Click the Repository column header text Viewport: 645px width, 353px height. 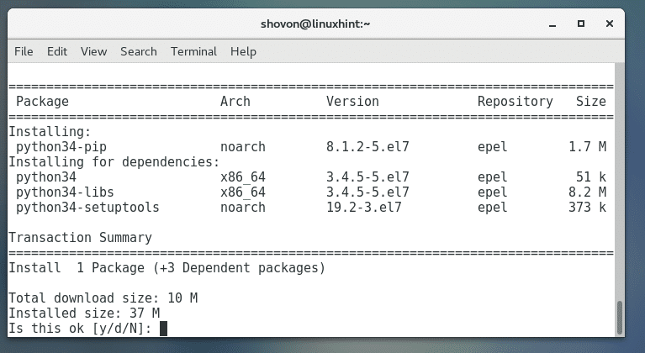[515, 102]
